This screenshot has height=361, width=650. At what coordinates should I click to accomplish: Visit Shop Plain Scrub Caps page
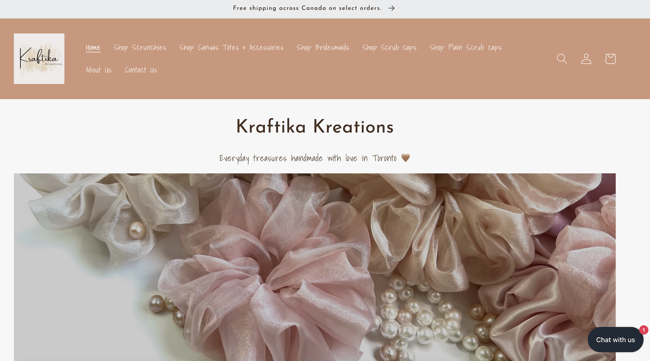coord(465,48)
